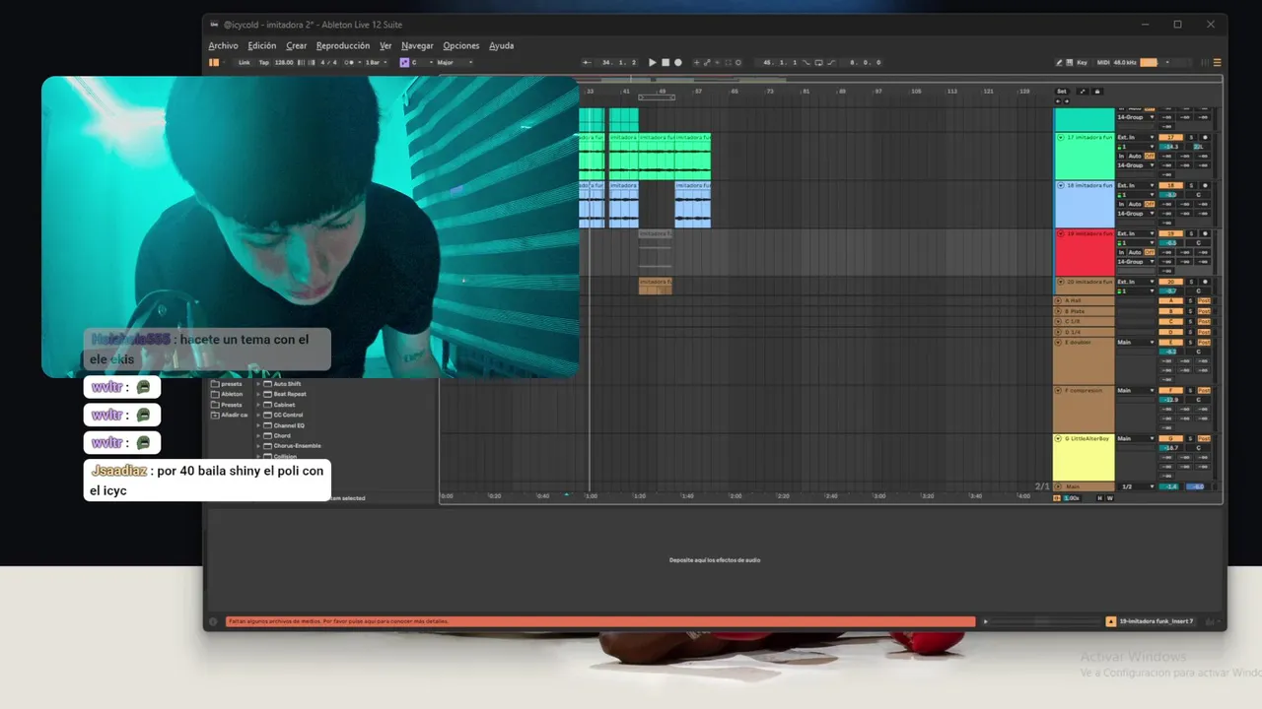1262x709 pixels.
Task: Arm the transport Record button
Action: [x=677, y=62]
